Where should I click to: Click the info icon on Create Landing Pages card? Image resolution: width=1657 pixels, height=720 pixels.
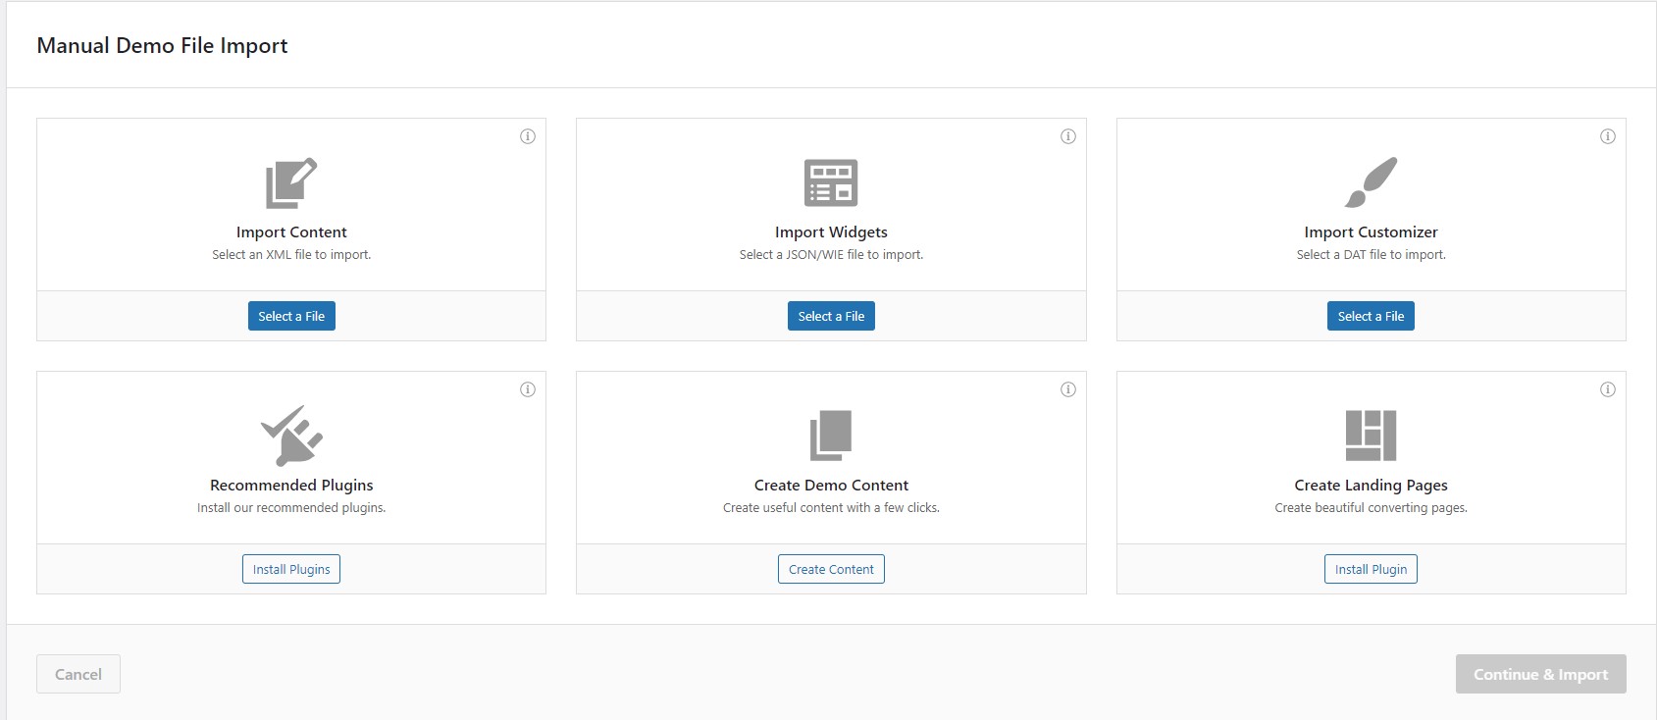pyautogui.click(x=1608, y=389)
